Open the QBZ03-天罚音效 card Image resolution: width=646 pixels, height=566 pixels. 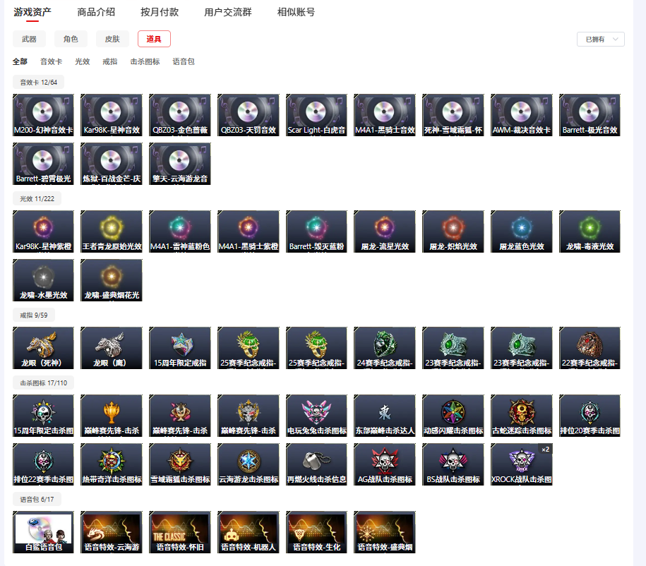coord(249,115)
